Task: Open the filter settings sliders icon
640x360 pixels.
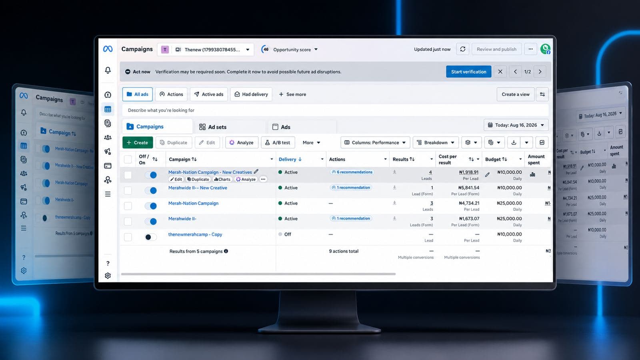Action: pos(542,94)
